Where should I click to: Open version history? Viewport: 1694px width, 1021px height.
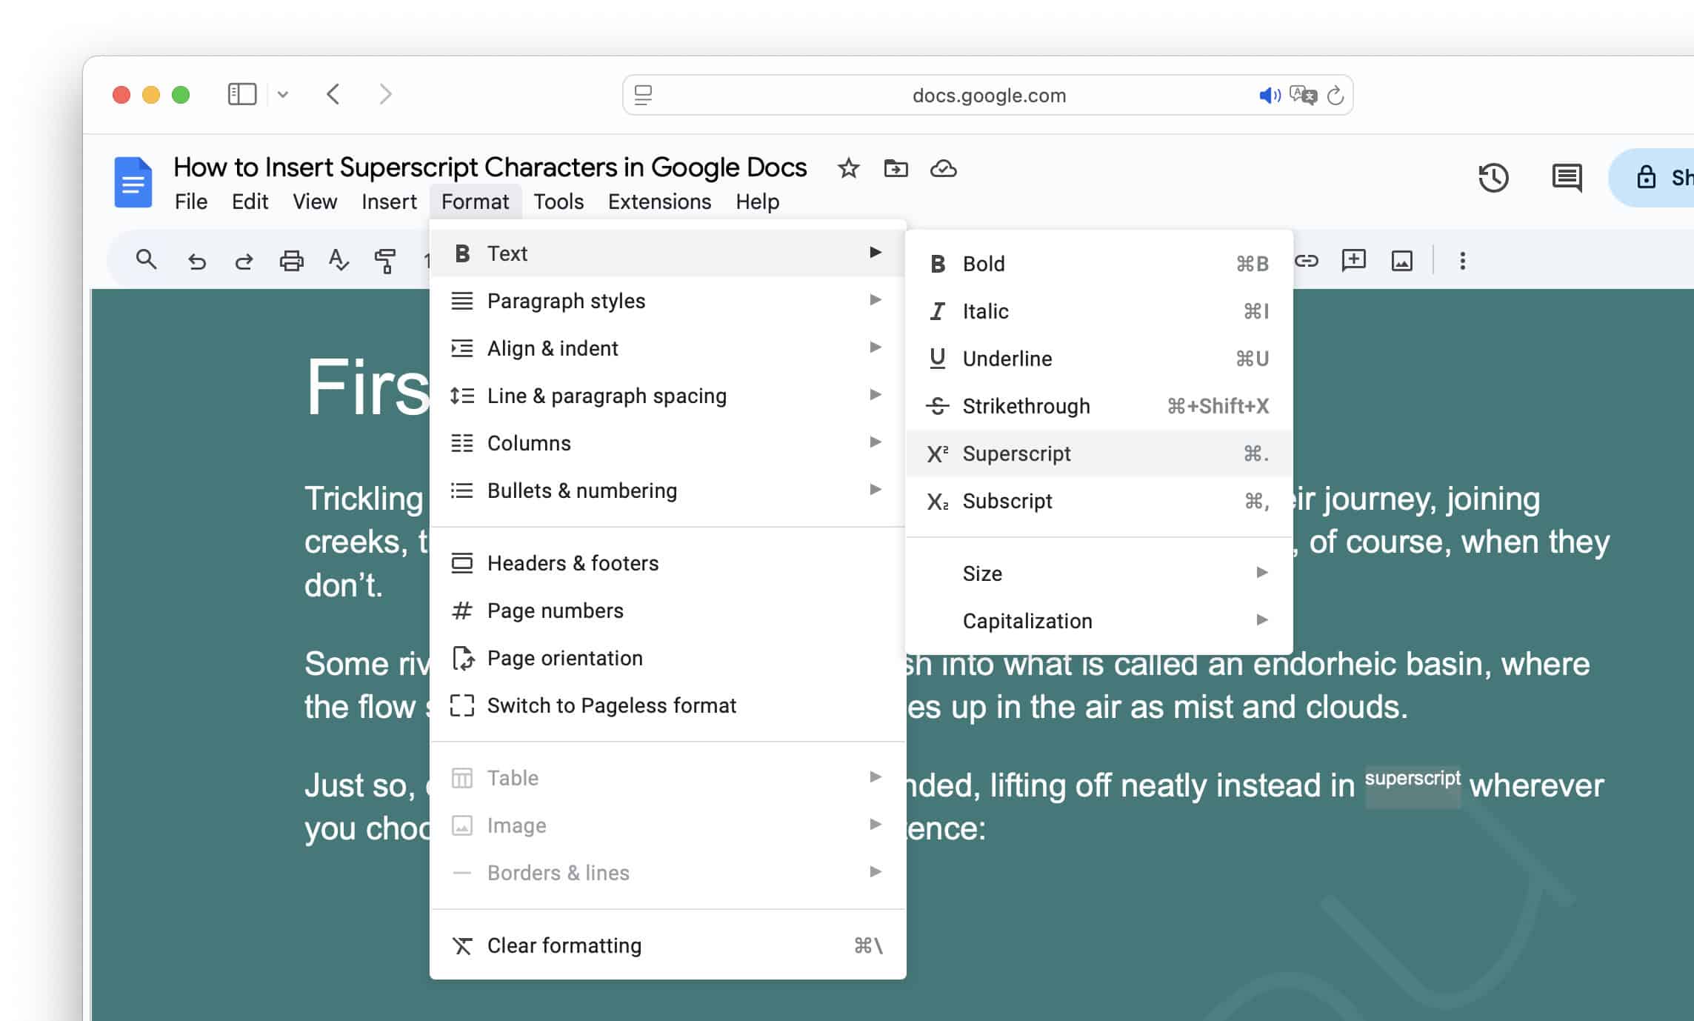(1494, 178)
